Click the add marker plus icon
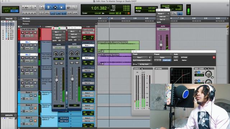This screenshot has height=129, width=230. point(96,24)
